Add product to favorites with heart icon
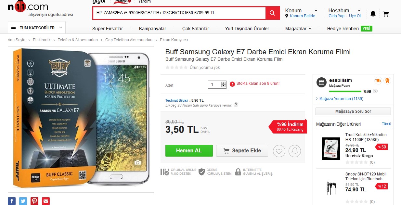Screen dimensions: 401x205 point(279,151)
